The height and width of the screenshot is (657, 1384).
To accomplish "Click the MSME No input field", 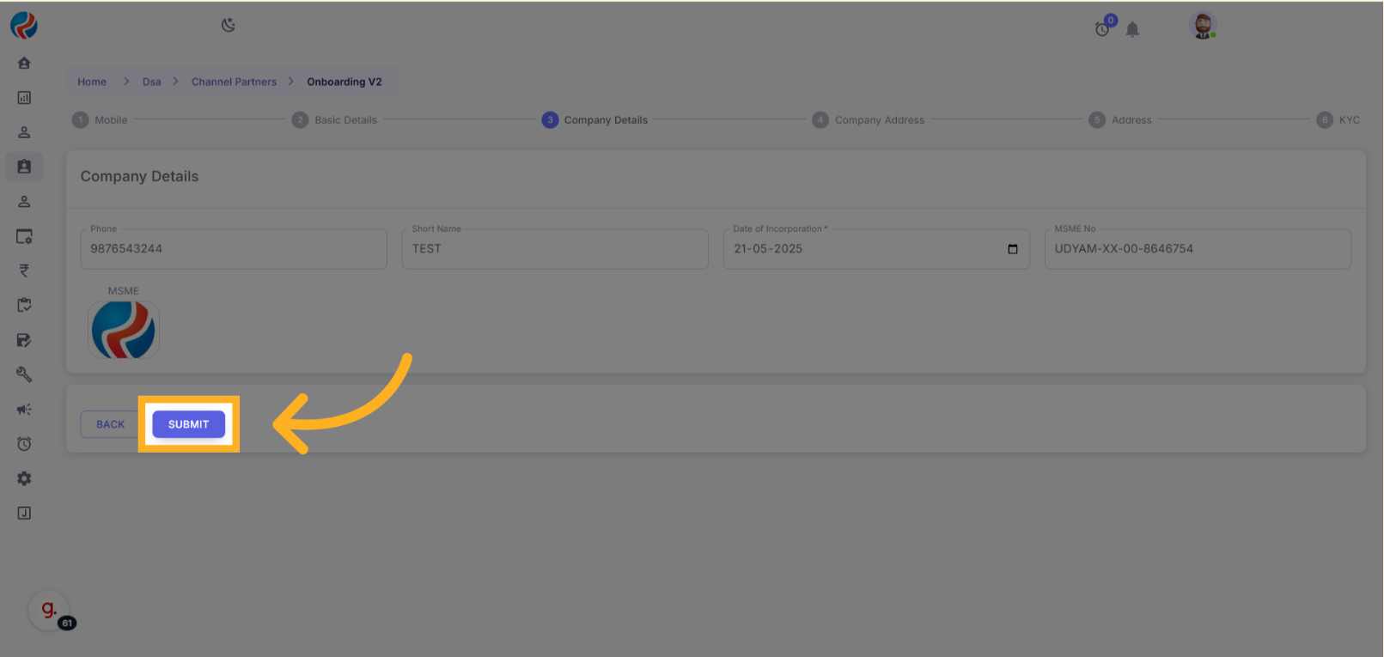I will [1197, 249].
